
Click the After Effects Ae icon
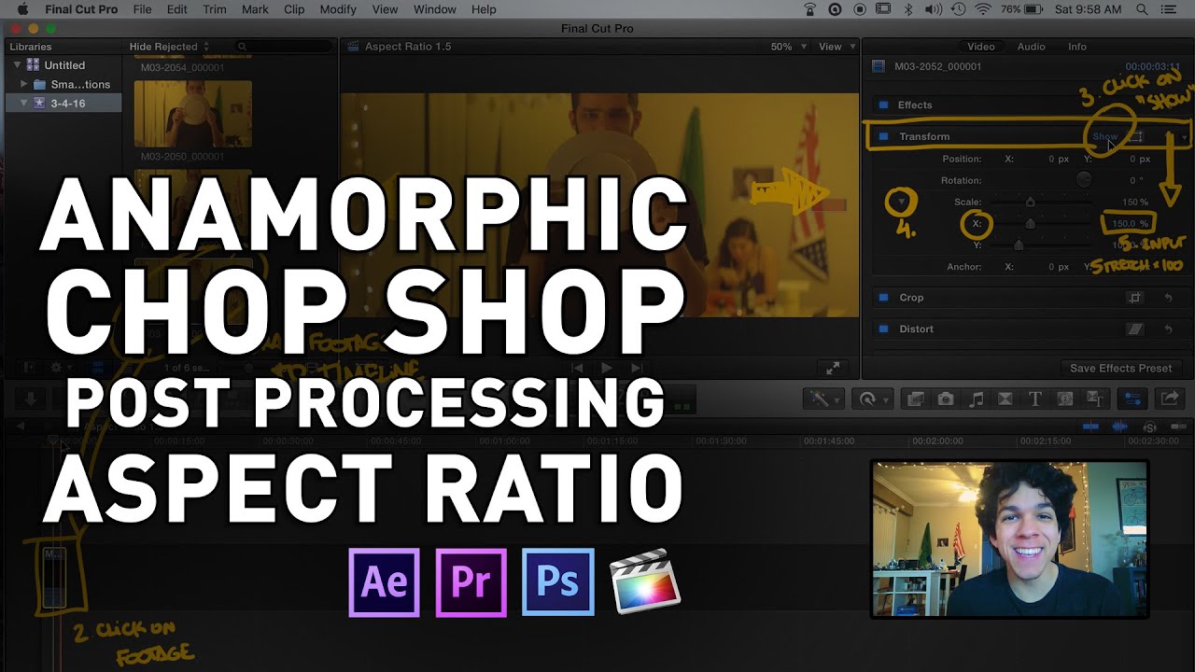pos(384,582)
